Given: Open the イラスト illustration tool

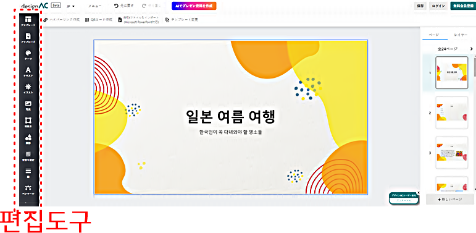Looking at the screenshot, I should pyautogui.click(x=28, y=89).
